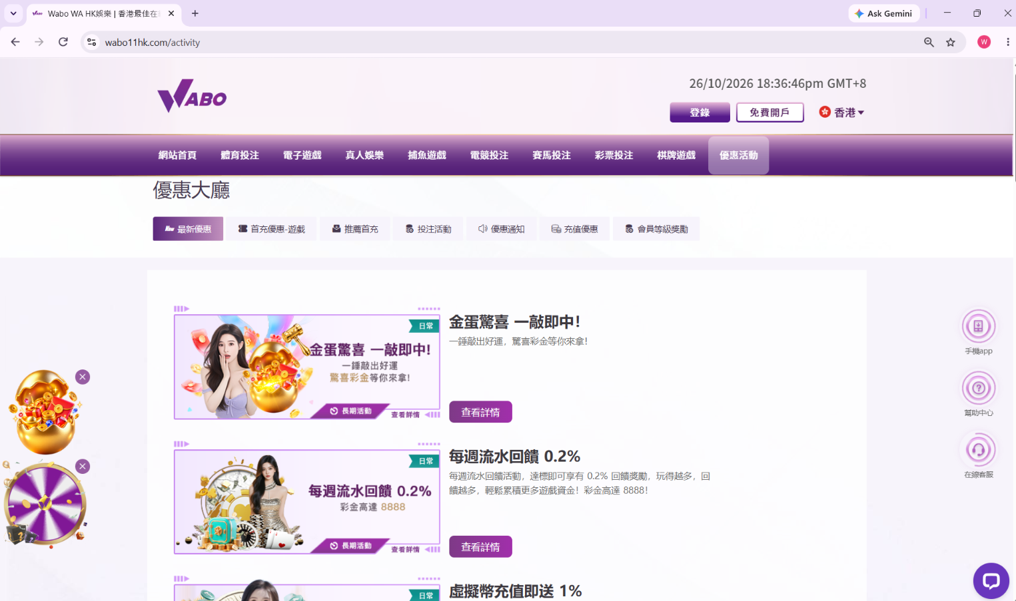The height and width of the screenshot is (601, 1016).
Task: Open the 捕魚遊戲 nav item
Action: pos(427,155)
